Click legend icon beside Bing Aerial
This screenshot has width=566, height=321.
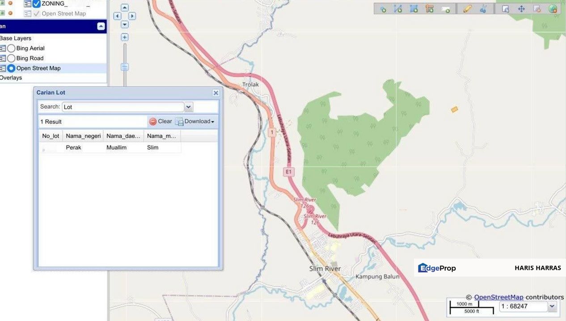tap(3, 48)
